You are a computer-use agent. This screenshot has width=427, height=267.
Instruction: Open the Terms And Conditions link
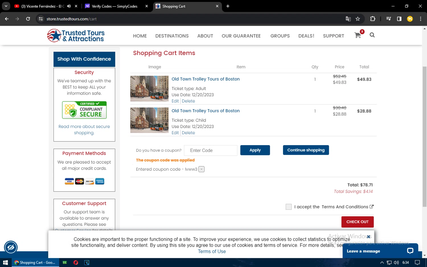click(345, 207)
